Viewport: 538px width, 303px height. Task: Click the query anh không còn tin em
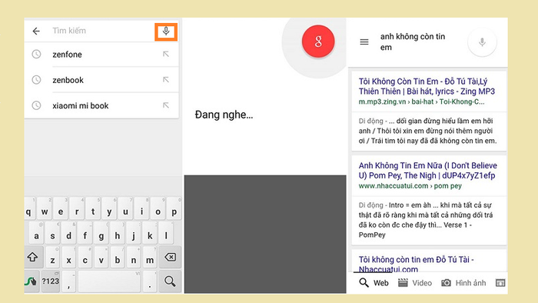pyautogui.click(x=413, y=42)
